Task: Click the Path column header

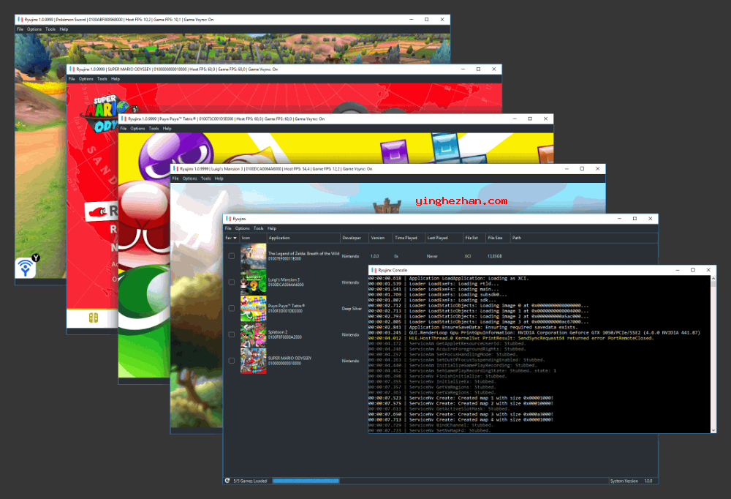Action: (x=583, y=238)
